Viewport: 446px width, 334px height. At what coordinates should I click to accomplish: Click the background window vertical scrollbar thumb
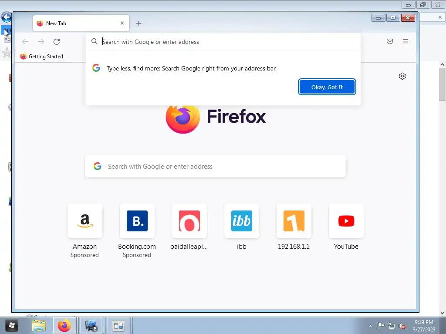point(442,84)
